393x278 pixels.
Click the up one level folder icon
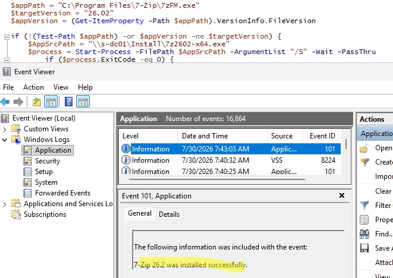(37, 102)
